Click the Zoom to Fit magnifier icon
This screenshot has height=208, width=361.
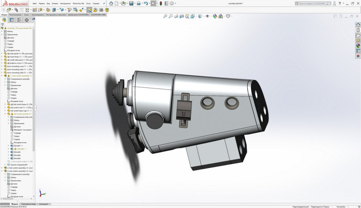165,16
